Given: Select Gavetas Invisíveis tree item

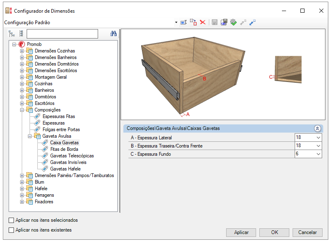Looking at the screenshot, I should click(68, 162).
